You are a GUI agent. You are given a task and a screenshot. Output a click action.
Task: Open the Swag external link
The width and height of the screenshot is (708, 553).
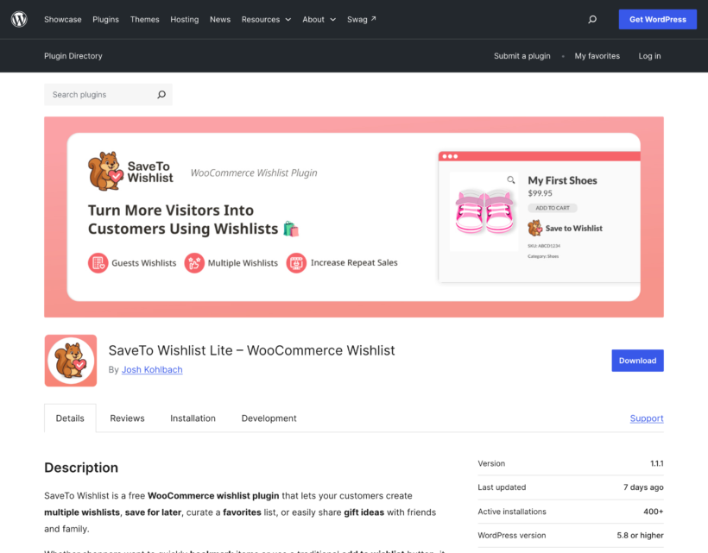pyautogui.click(x=361, y=19)
